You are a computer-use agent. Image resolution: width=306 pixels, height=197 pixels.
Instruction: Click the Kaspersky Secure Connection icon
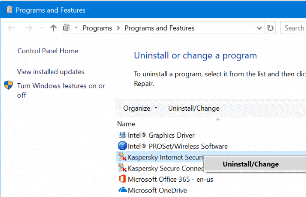[x=122, y=168]
